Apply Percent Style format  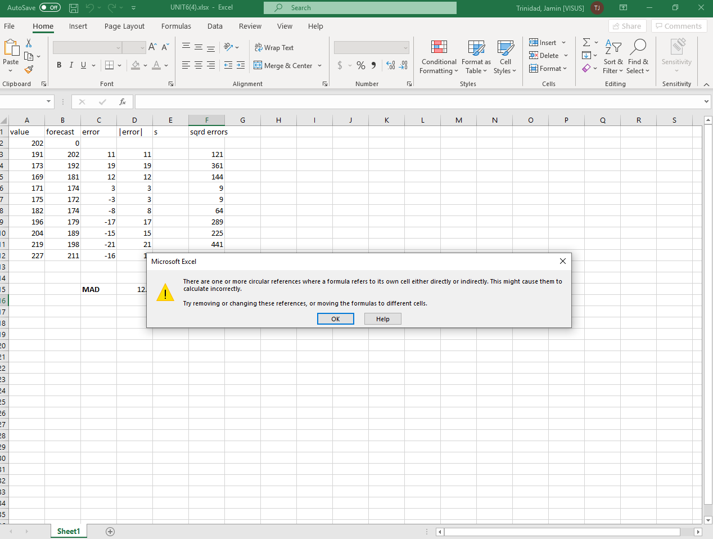[x=361, y=65]
